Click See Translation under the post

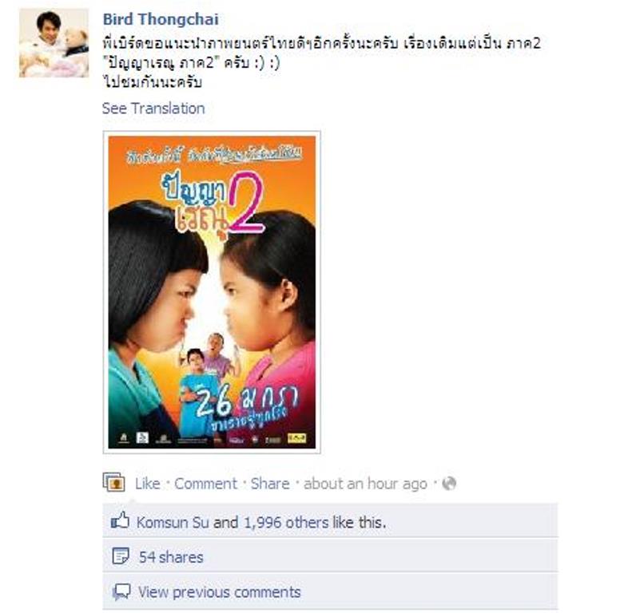(153, 109)
